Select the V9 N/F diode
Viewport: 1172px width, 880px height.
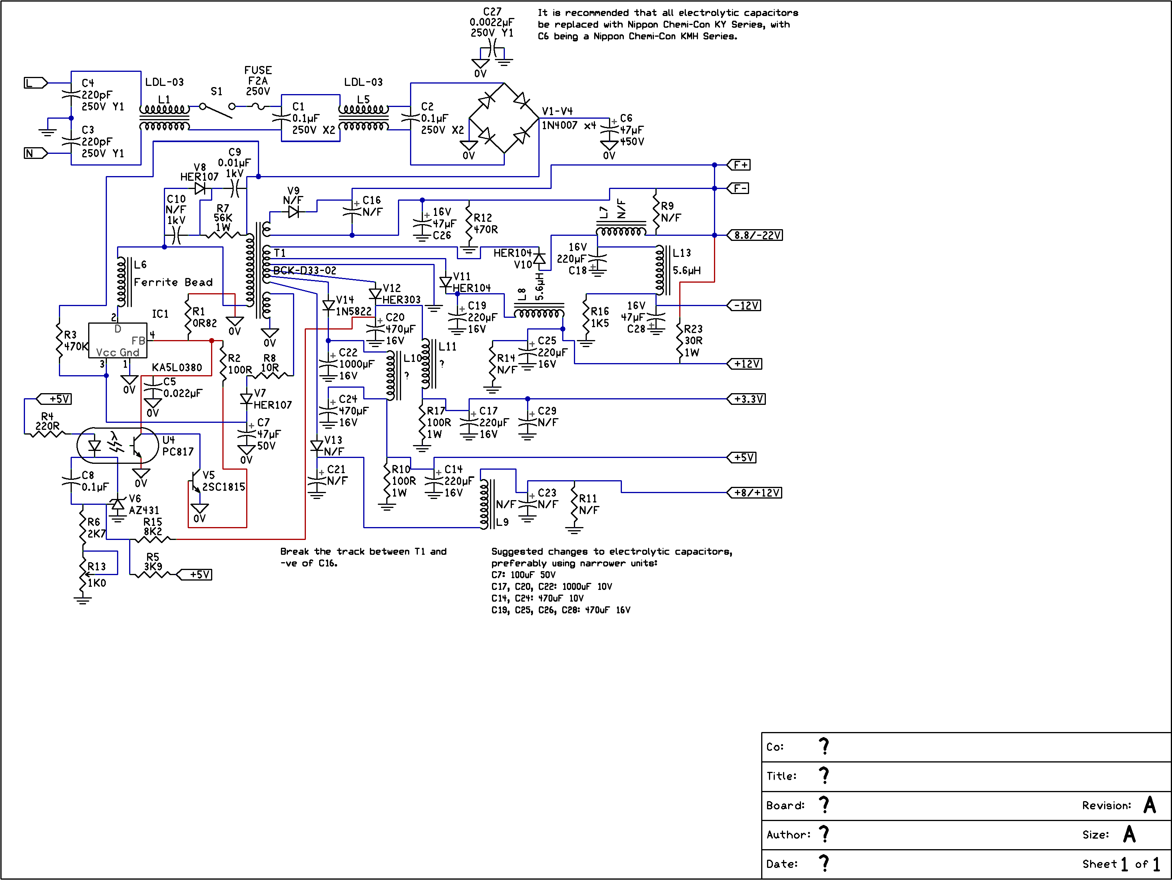coord(293,212)
